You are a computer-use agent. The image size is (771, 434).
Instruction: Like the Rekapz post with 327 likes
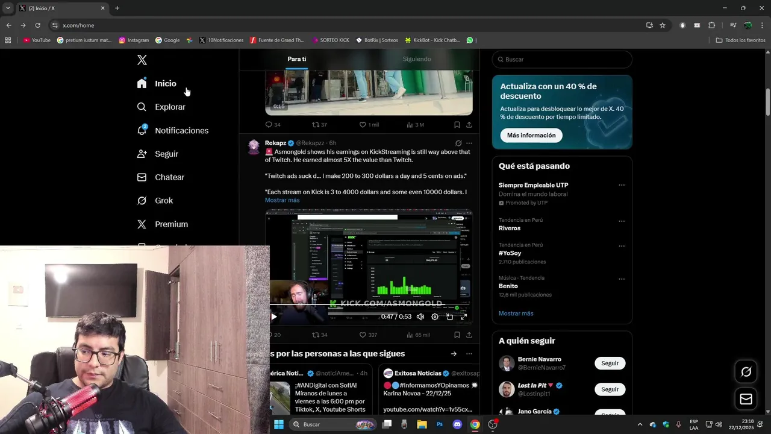coord(368,335)
